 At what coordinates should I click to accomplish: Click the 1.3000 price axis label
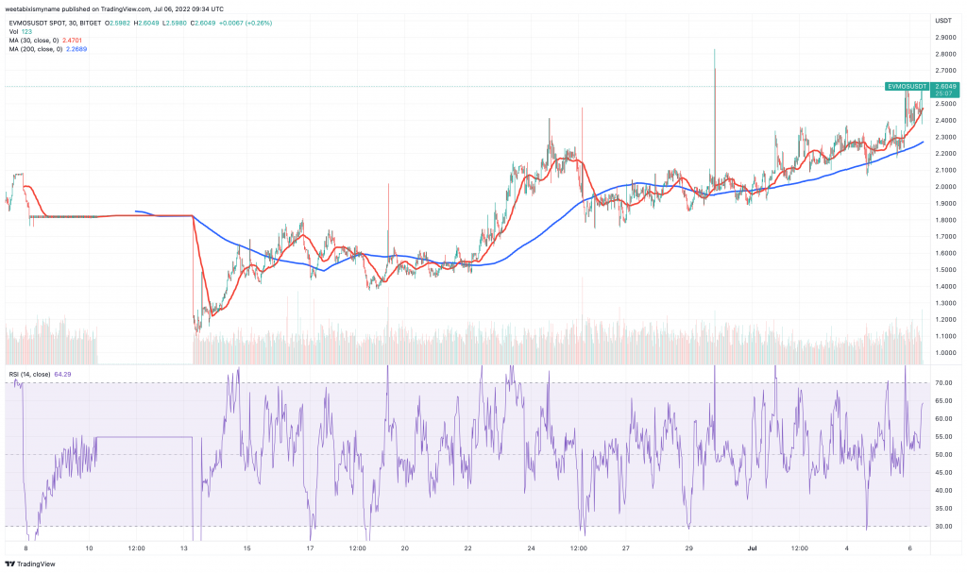[945, 303]
